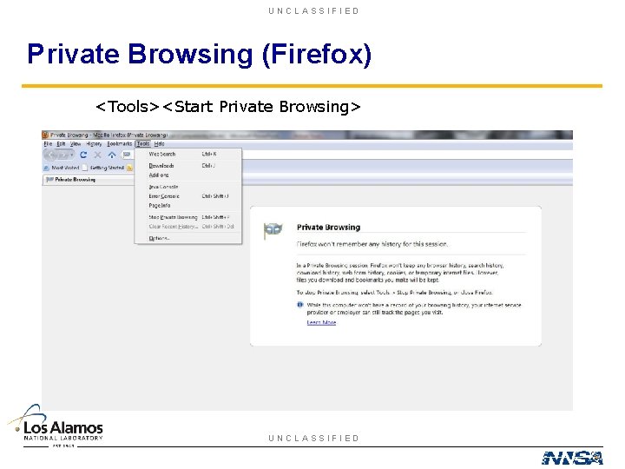Open Java Console from the Tools menu
This screenshot has width=625, height=469.
pyautogui.click(x=188, y=187)
